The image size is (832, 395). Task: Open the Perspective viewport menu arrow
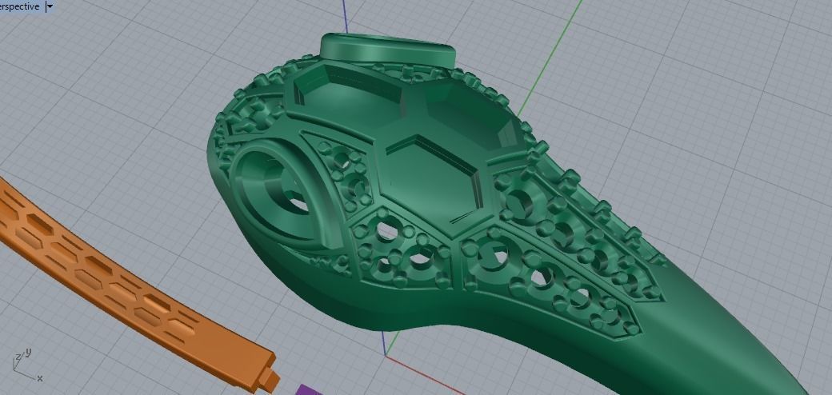[x=50, y=6]
